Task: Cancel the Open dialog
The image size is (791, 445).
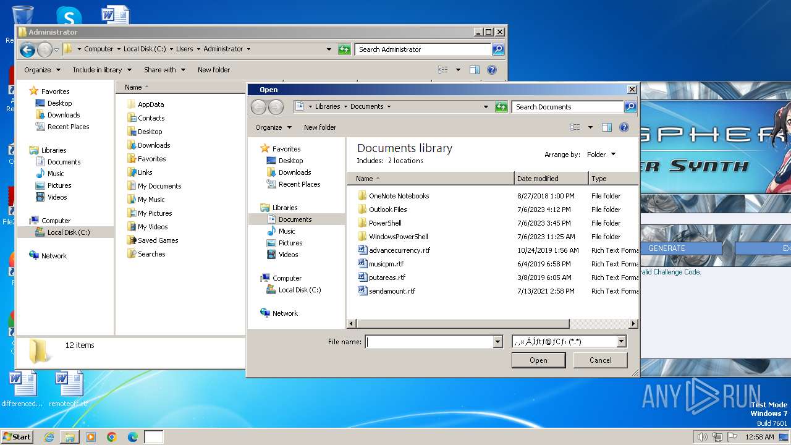Action: (600, 360)
